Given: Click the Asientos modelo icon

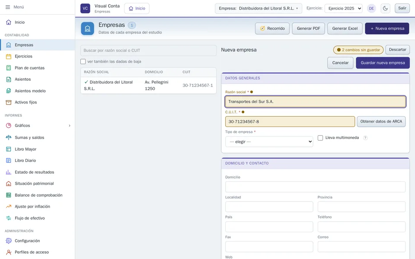Looking at the screenshot, I should click(9, 91).
